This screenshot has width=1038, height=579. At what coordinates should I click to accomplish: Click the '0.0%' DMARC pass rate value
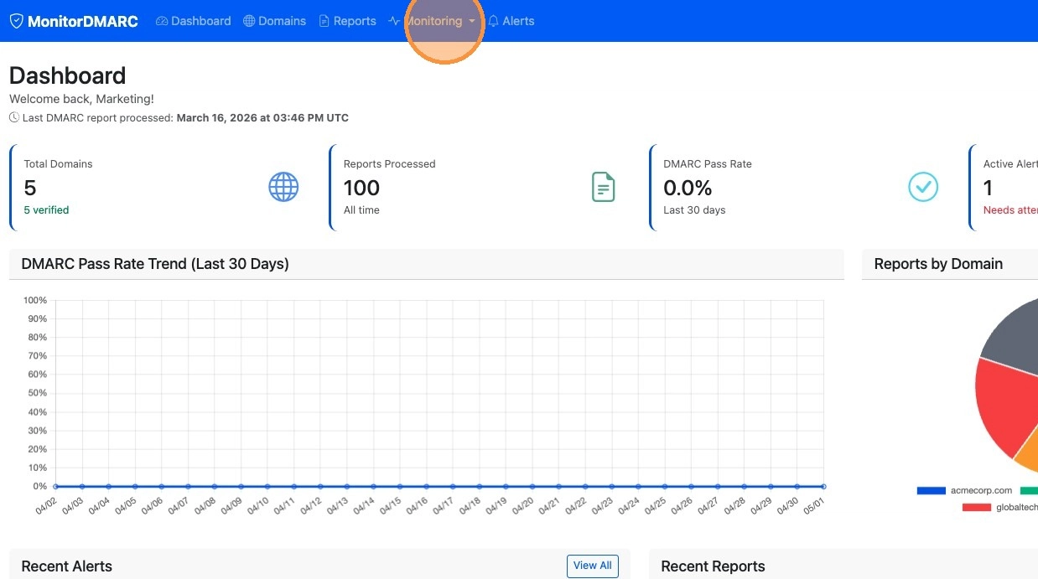pyautogui.click(x=688, y=188)
